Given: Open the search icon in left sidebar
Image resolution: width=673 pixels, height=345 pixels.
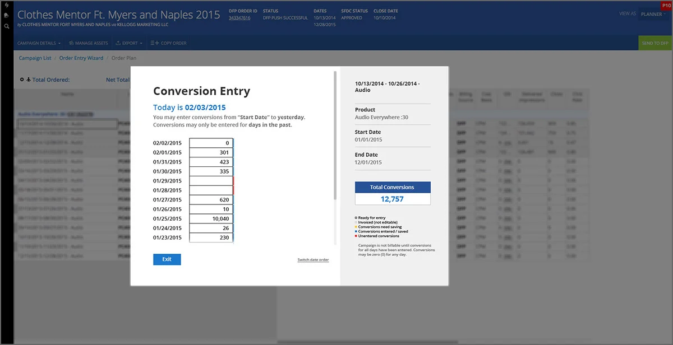Looking at the screenshot, I should (6, 26).
